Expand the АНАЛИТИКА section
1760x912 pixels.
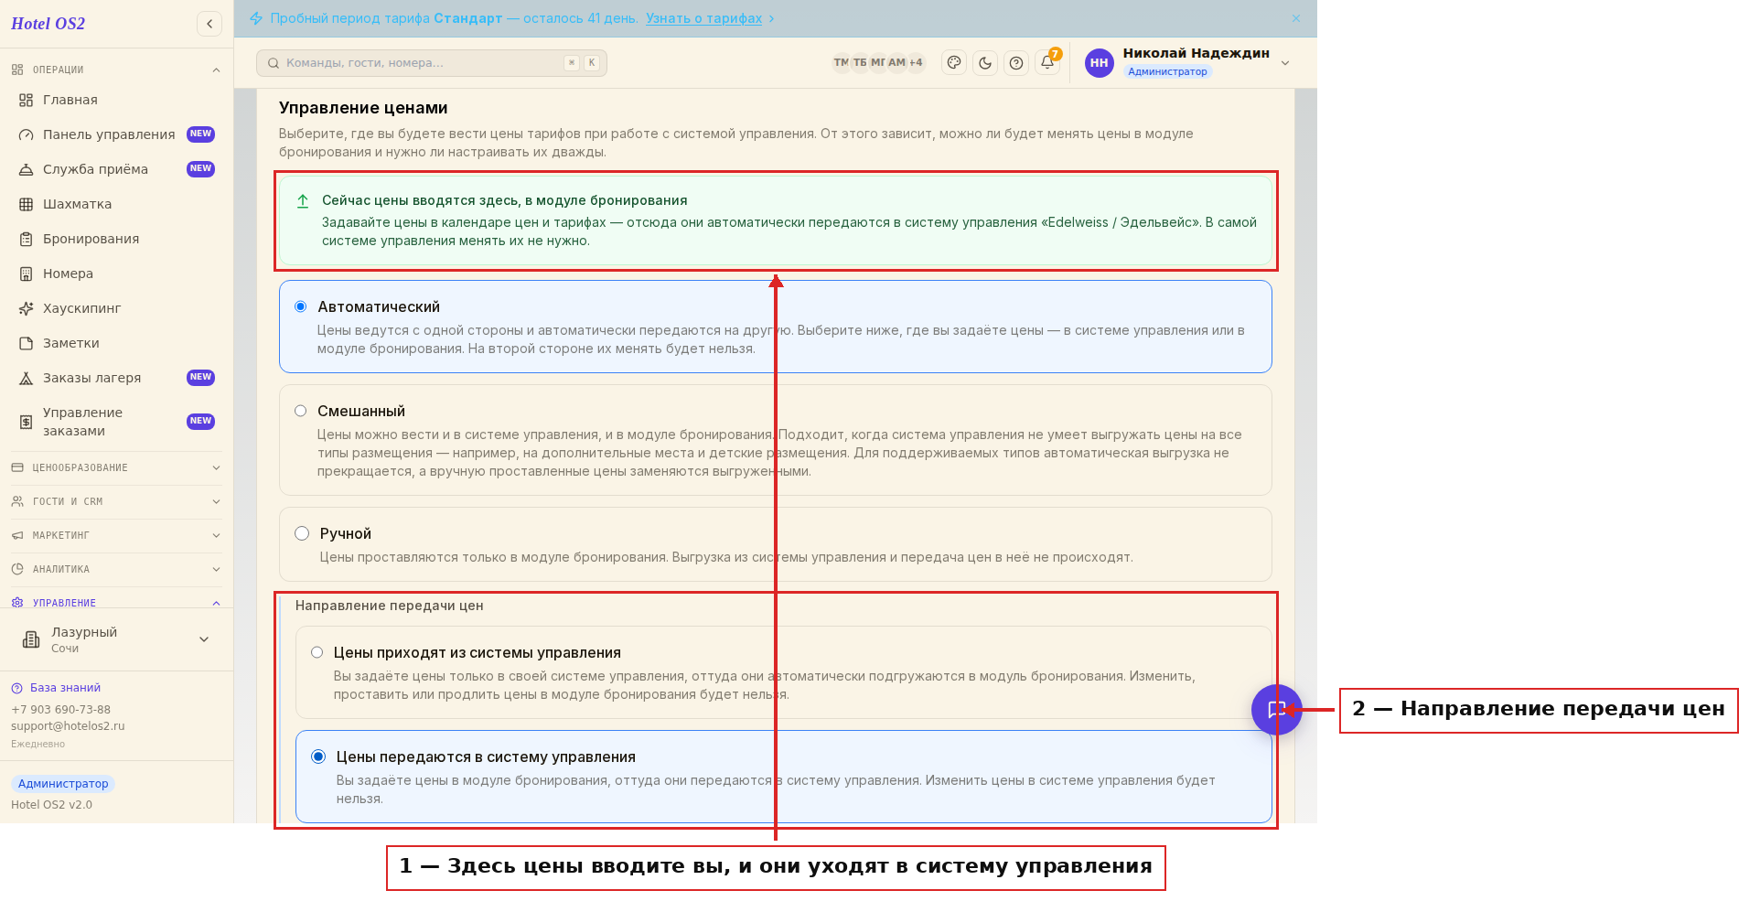[x=116, y=569]
